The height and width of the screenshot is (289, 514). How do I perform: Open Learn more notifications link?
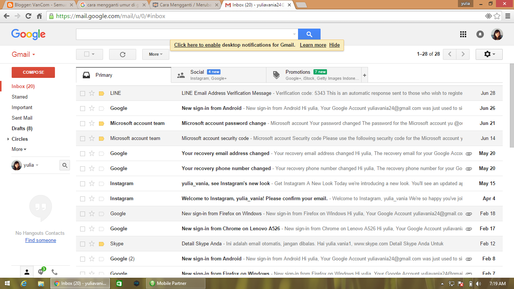pyautogui.click(x=313, y=45)
